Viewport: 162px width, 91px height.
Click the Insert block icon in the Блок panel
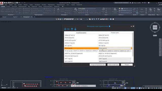(x=103, y=10)
